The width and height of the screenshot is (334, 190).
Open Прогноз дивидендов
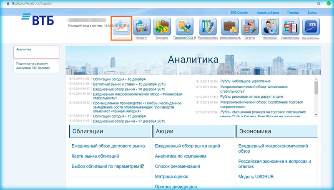click(x=176, y=187)
